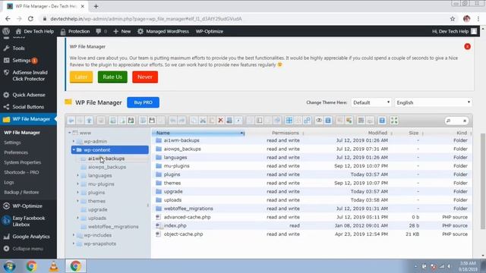This screenshot has height=273, width=486.
Task: Open Quick Adsense menu item
Action: [28, 95]
